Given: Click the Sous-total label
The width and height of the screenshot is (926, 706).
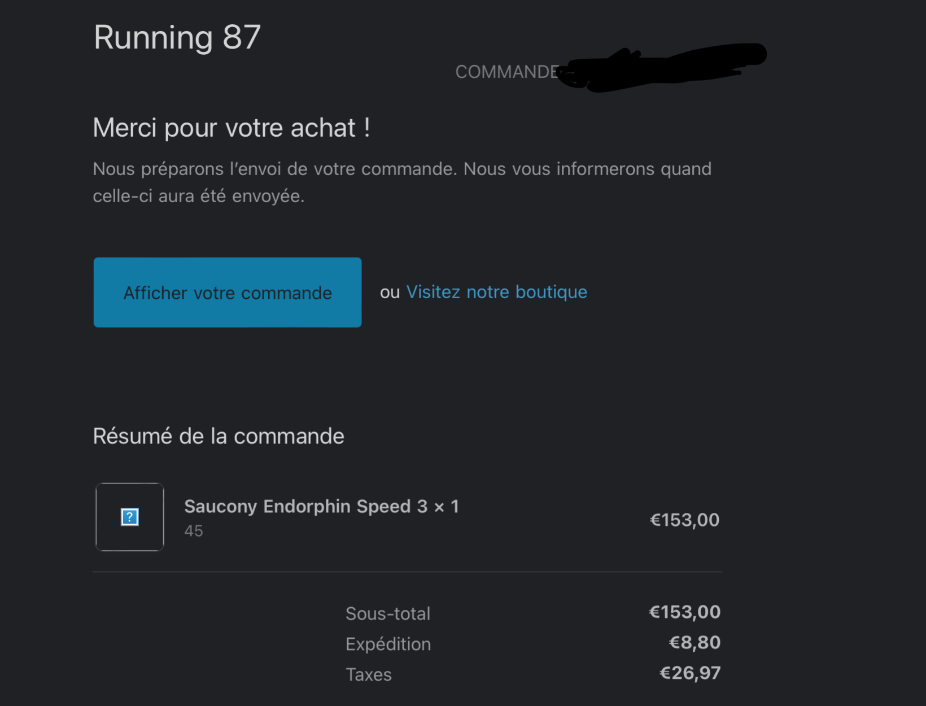Looking at the screenshot, I should pyautogui.click(x=388, y=613).
